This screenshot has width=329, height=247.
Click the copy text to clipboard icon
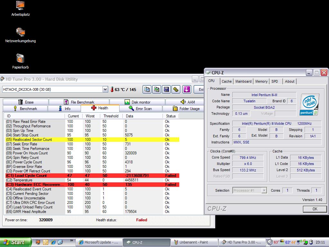click(147, 89)
